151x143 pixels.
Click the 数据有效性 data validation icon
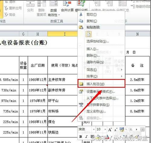click(x=53, y=4)
